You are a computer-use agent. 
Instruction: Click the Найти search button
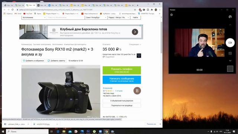click(x=135, y=17)
